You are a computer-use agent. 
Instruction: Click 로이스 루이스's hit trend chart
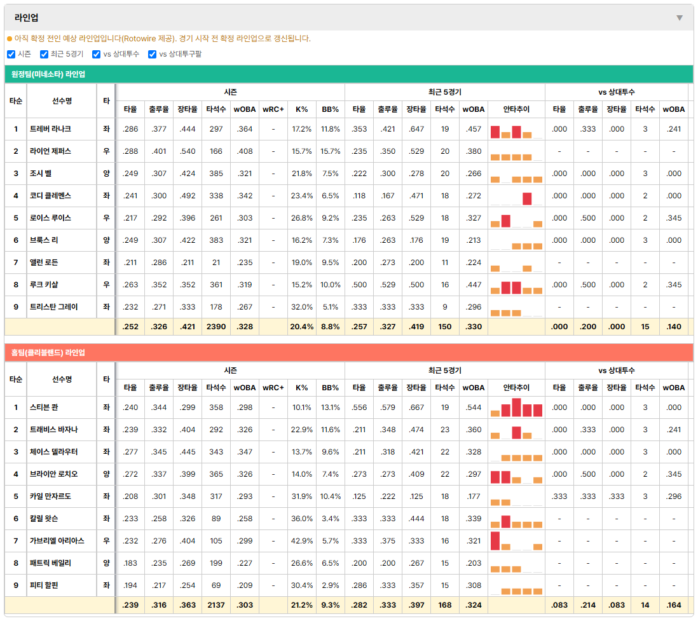[x=516, y=219]
